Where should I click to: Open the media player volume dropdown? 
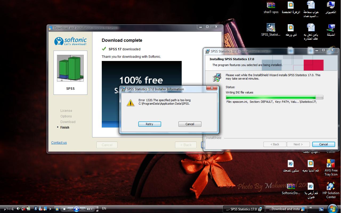92,209
